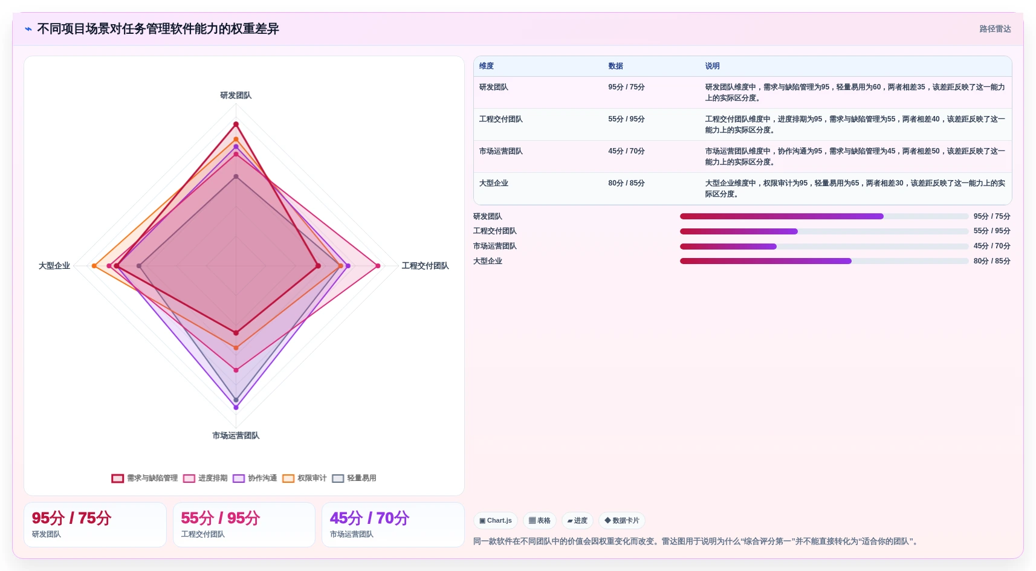Viewport: 1036px width, 571px height.
Task: Click the 工程交付团队 radar axis label
Action: (425, 266)
